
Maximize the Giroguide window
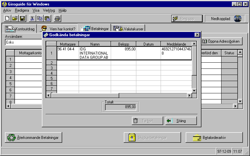coord(240,4)
